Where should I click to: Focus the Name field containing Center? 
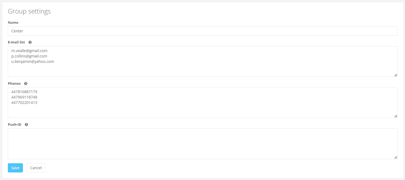pyautogui.click(x=202, y=31)
